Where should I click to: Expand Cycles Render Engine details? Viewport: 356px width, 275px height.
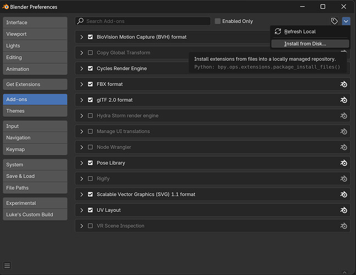82,68
